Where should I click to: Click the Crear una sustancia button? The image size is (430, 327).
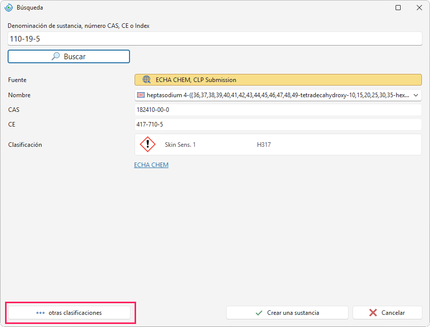tap(287, 313)
